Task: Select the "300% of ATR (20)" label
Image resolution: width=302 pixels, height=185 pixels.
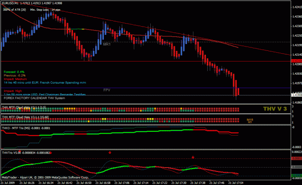Action: click(14, 10)
